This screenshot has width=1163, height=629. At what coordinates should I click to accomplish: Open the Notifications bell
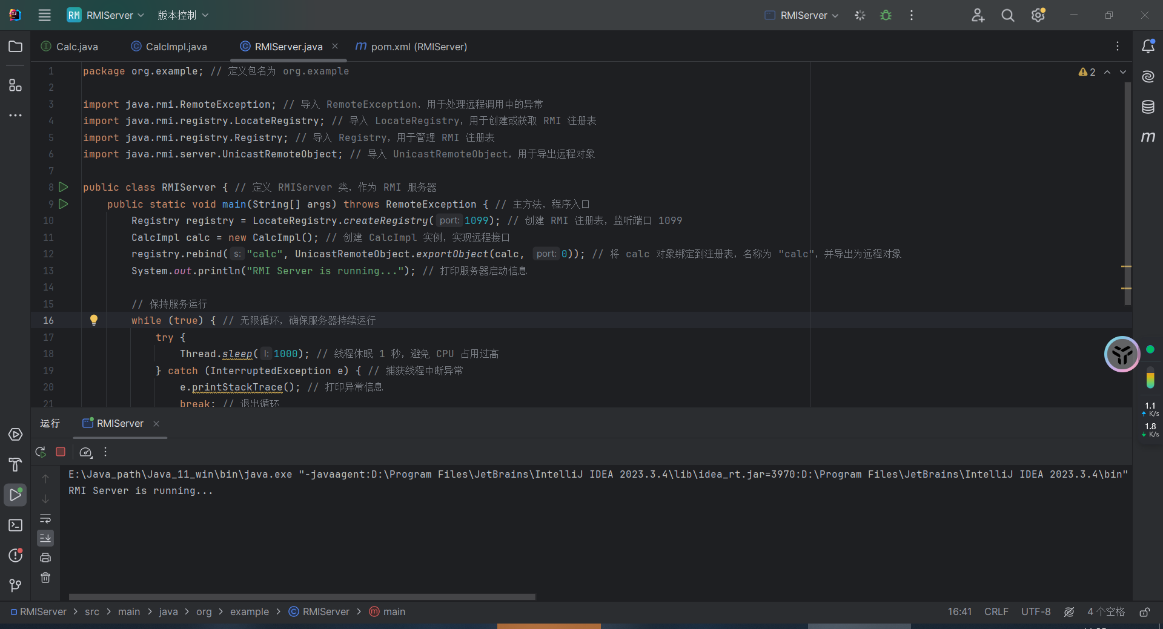pos(1148,47)
